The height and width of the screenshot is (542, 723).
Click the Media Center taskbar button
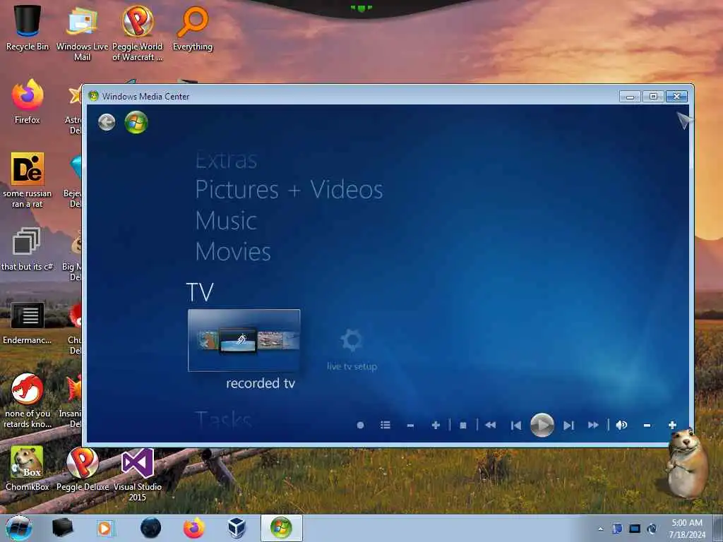point(281,528)
